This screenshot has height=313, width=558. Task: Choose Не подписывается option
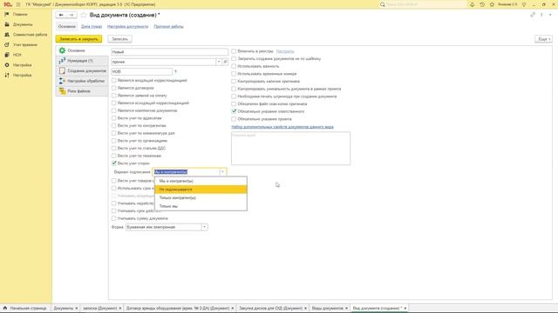(201, 190)
